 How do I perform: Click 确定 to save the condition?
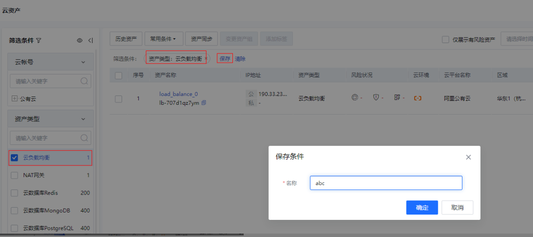pos(422,208)
